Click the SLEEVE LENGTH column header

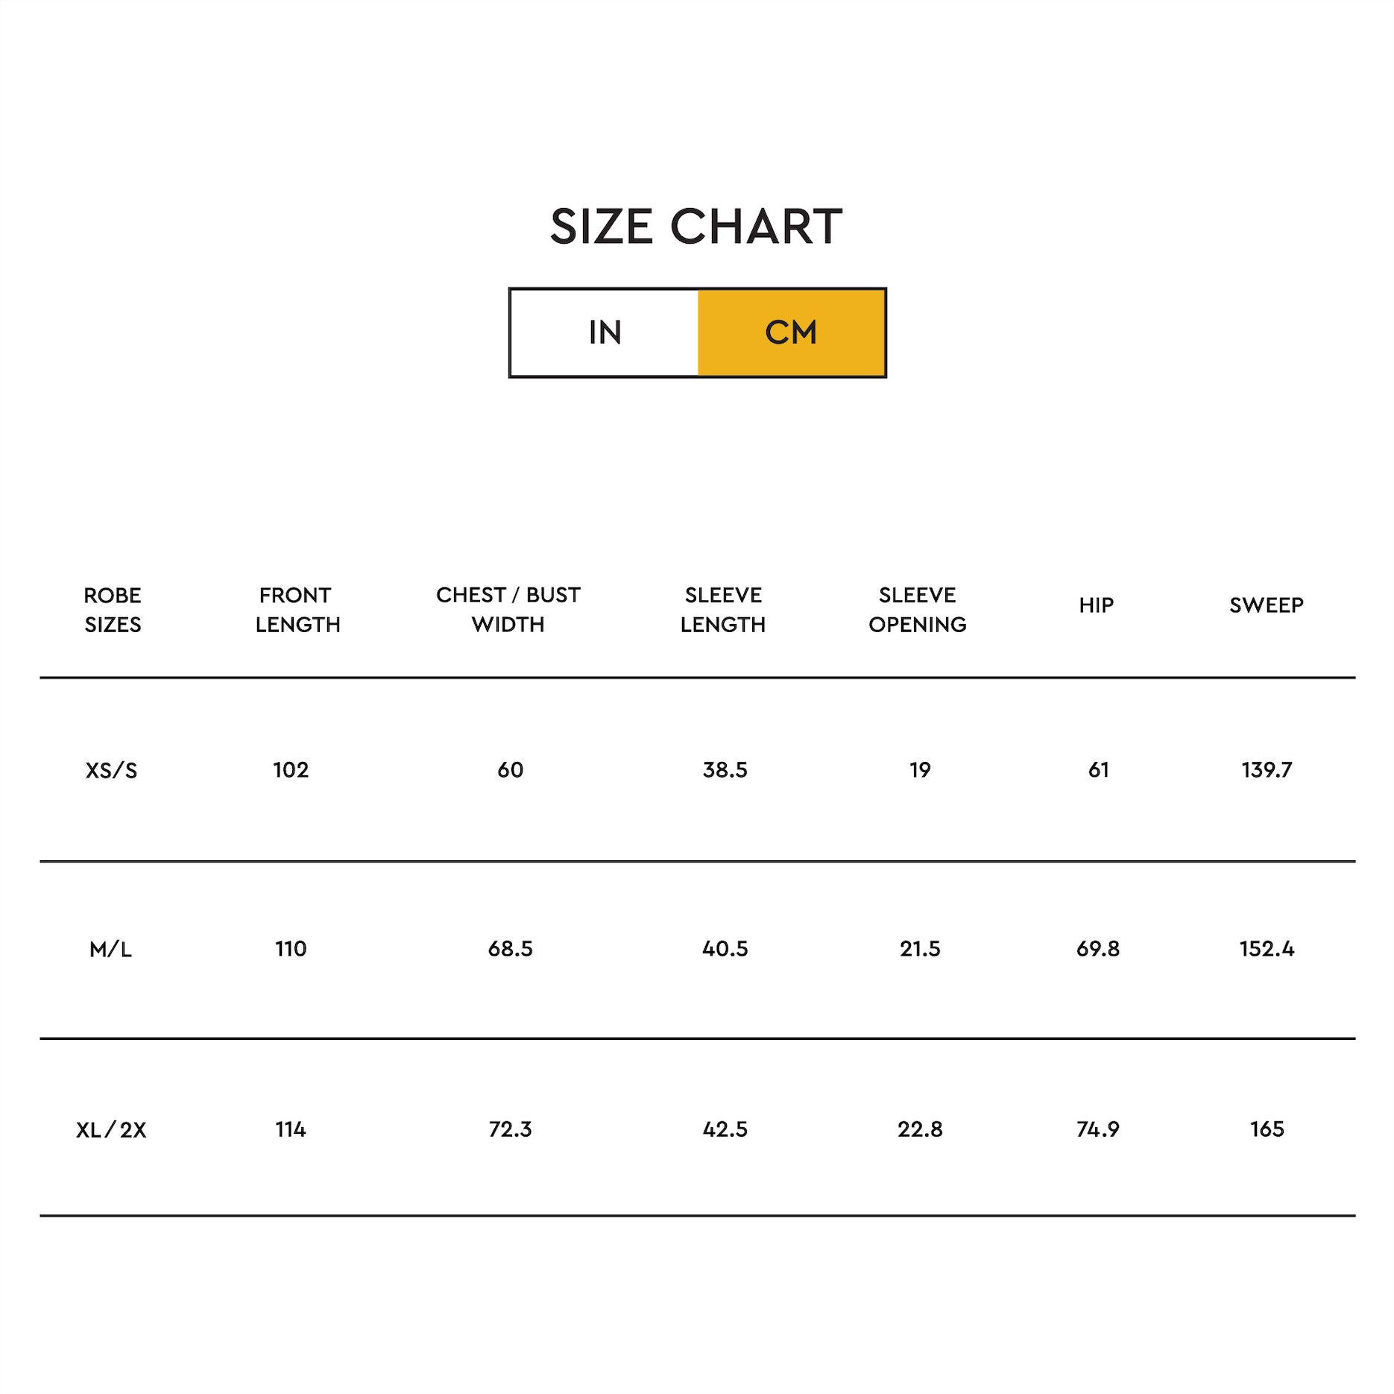(x=723, y=610)
